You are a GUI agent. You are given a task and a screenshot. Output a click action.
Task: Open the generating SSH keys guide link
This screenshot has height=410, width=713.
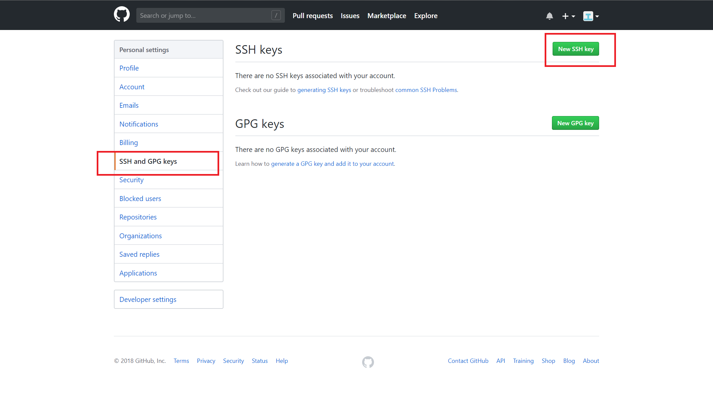click(x=324, y=90)
